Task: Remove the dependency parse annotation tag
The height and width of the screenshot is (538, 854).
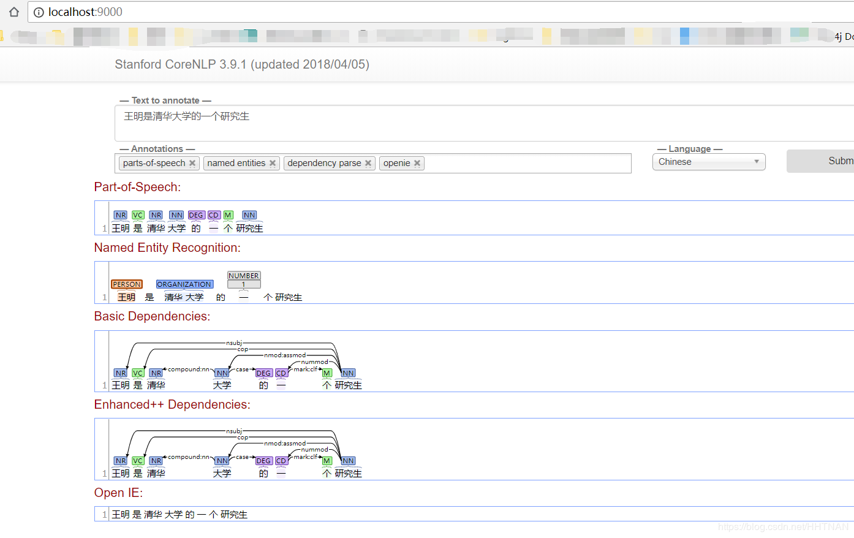Action: point(368,163)
